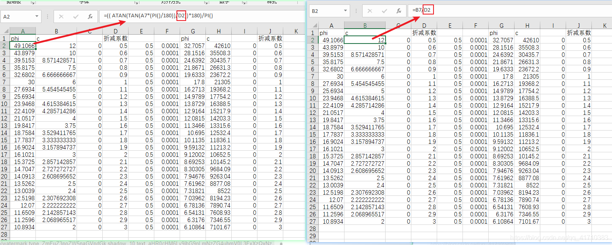This screenshot has width=612, height=245.
Task: Click cell H7 21305 in the right window
Action: click(x=527, y=76)
